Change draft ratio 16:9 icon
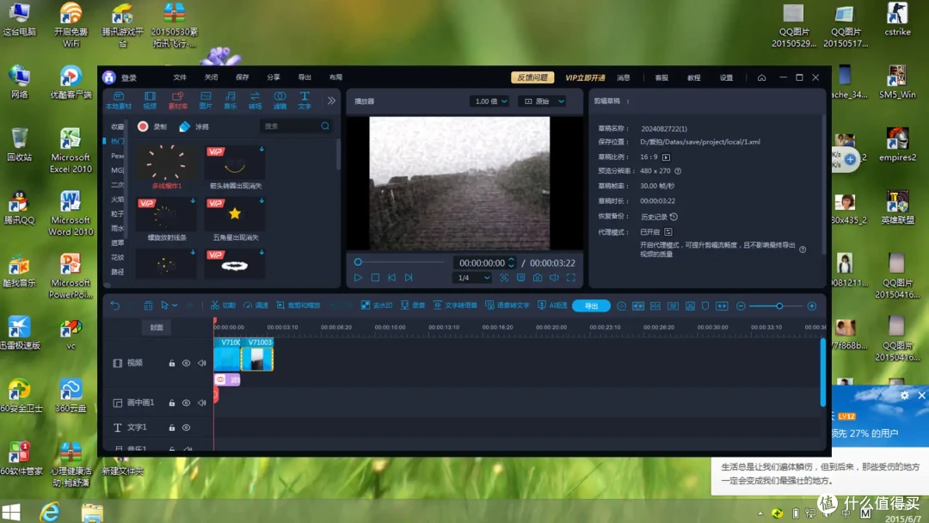929x523 pixels. pyautogui.click(x=666, y=157)
